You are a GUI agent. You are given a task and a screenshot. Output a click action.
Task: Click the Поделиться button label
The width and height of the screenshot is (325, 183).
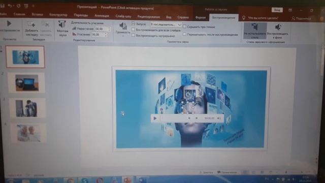click(x=303, y=19)
